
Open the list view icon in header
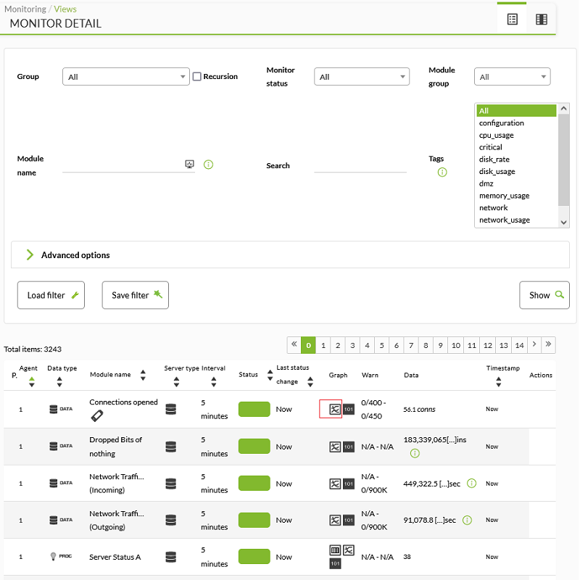click(513, 20)
